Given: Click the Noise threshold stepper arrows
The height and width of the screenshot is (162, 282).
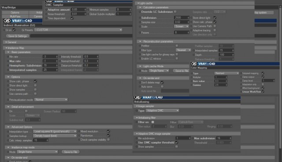Looking at the screenshot, I should click(85, 14).
